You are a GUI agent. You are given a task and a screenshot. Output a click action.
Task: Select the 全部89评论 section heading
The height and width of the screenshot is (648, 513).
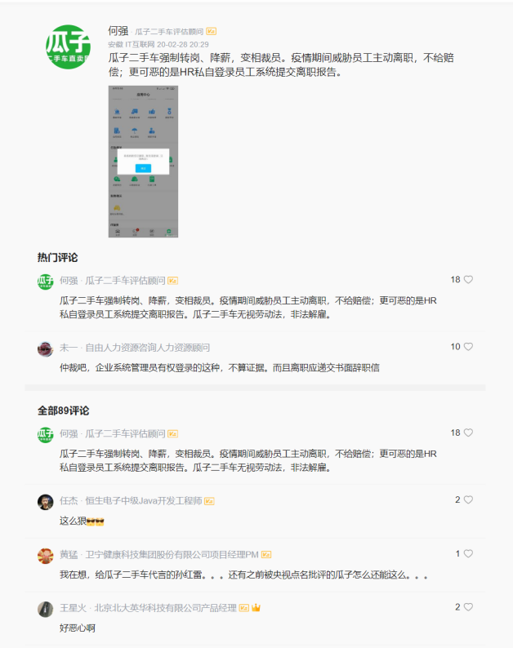(x=63, y=411)
